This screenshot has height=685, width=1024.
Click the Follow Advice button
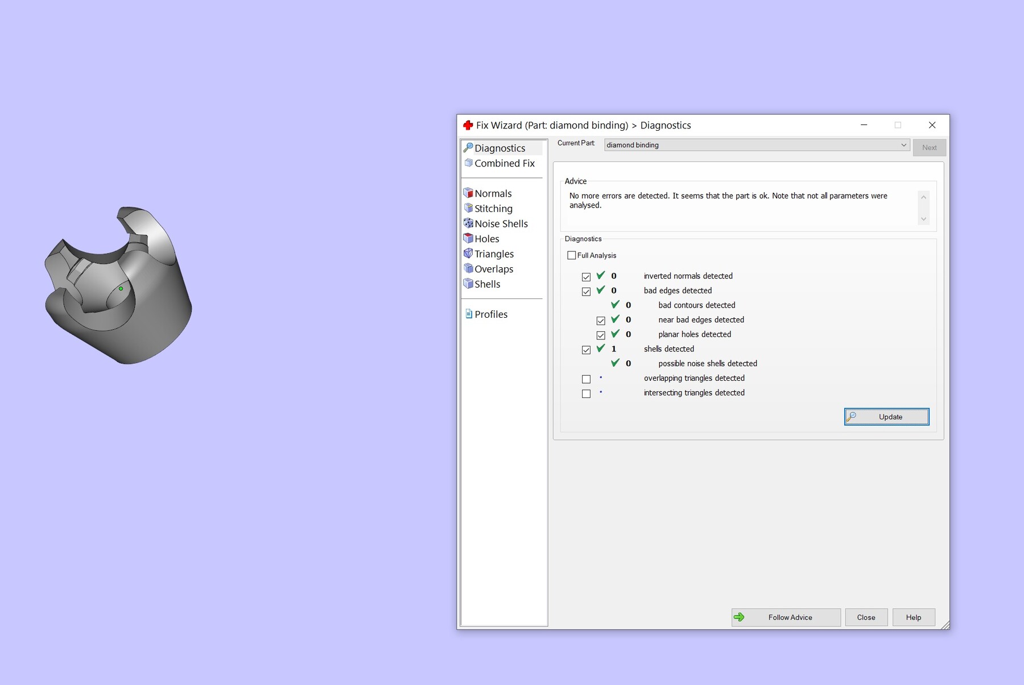coord(786,617)
